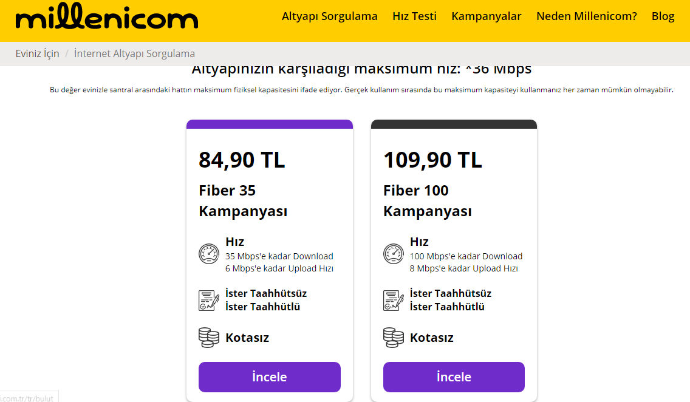Click database stack icon in Fiber 100 card
The height and width of the screenshot is (402, 690).
[394, 338]
